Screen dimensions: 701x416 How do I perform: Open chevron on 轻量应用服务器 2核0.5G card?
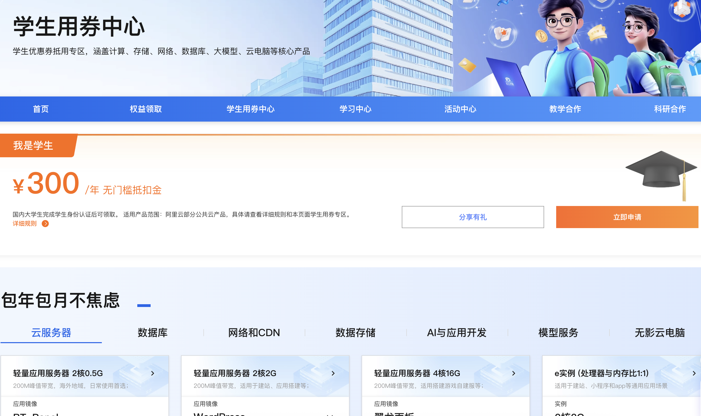click(x=153, y=373)
